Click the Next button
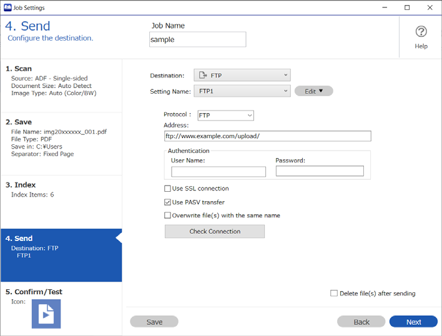The image size is (442, 336). click(x=413, y=322)
